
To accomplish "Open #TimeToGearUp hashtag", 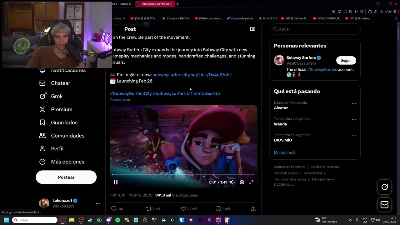I will [203, 93].
